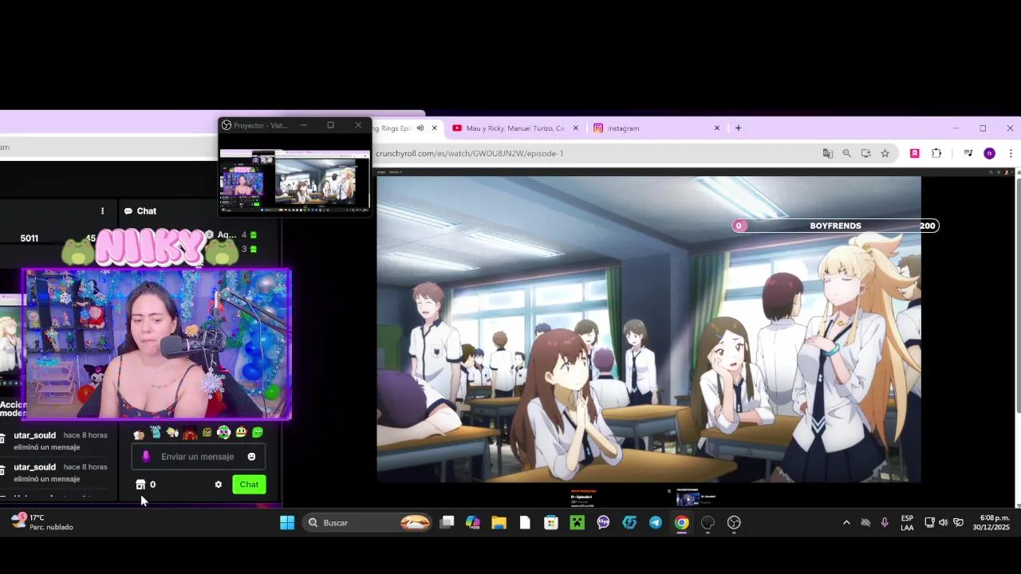Click the Enviar un mensaje input field
1021x574 pixels.
197,457
